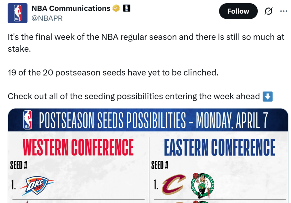The image size is (291, 203).
Task: Click the SEED # label under Eastern Conference
Action: 160,165
